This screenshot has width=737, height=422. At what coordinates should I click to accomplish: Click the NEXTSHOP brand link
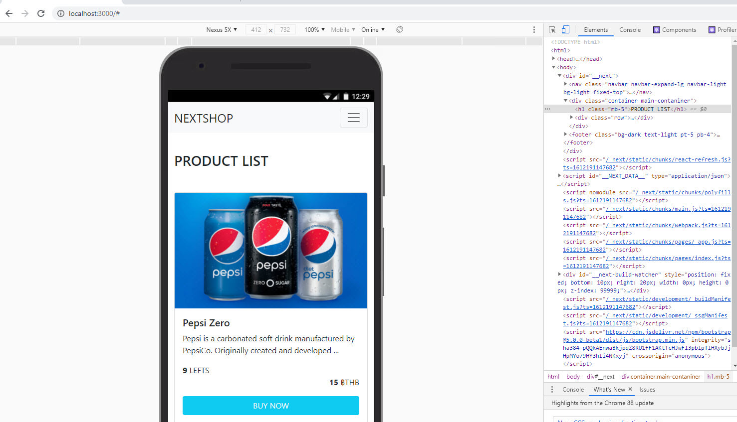pos(204,118)
